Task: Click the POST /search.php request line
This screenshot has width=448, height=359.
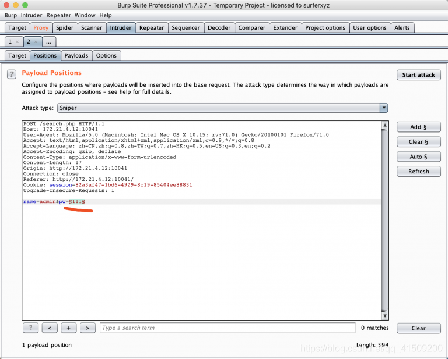Action: (64, 124)
